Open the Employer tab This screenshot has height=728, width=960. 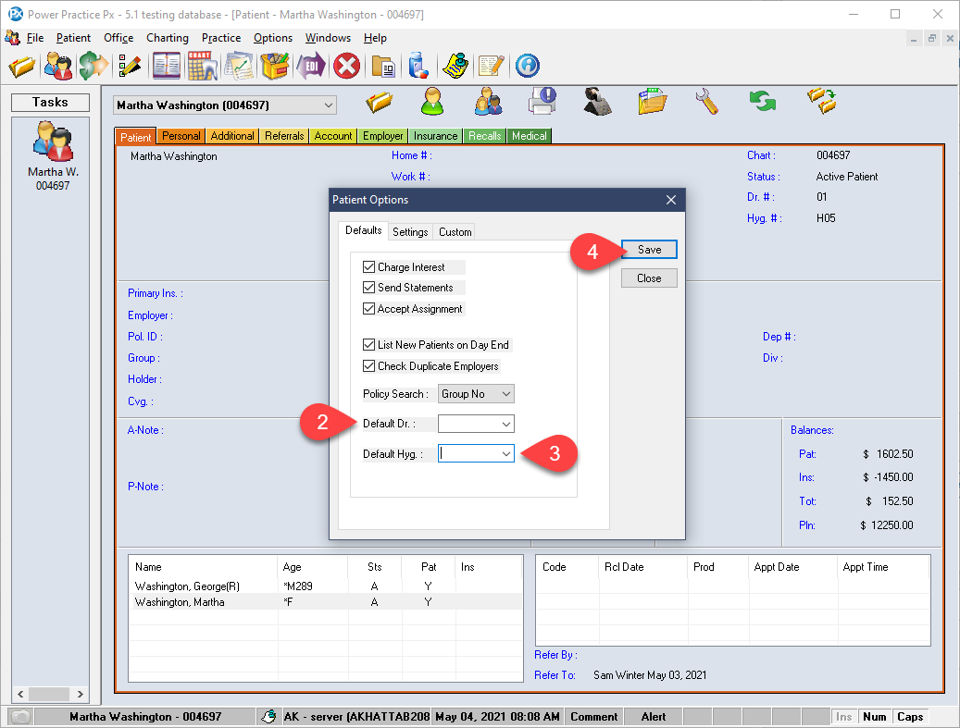pos(382,136)
